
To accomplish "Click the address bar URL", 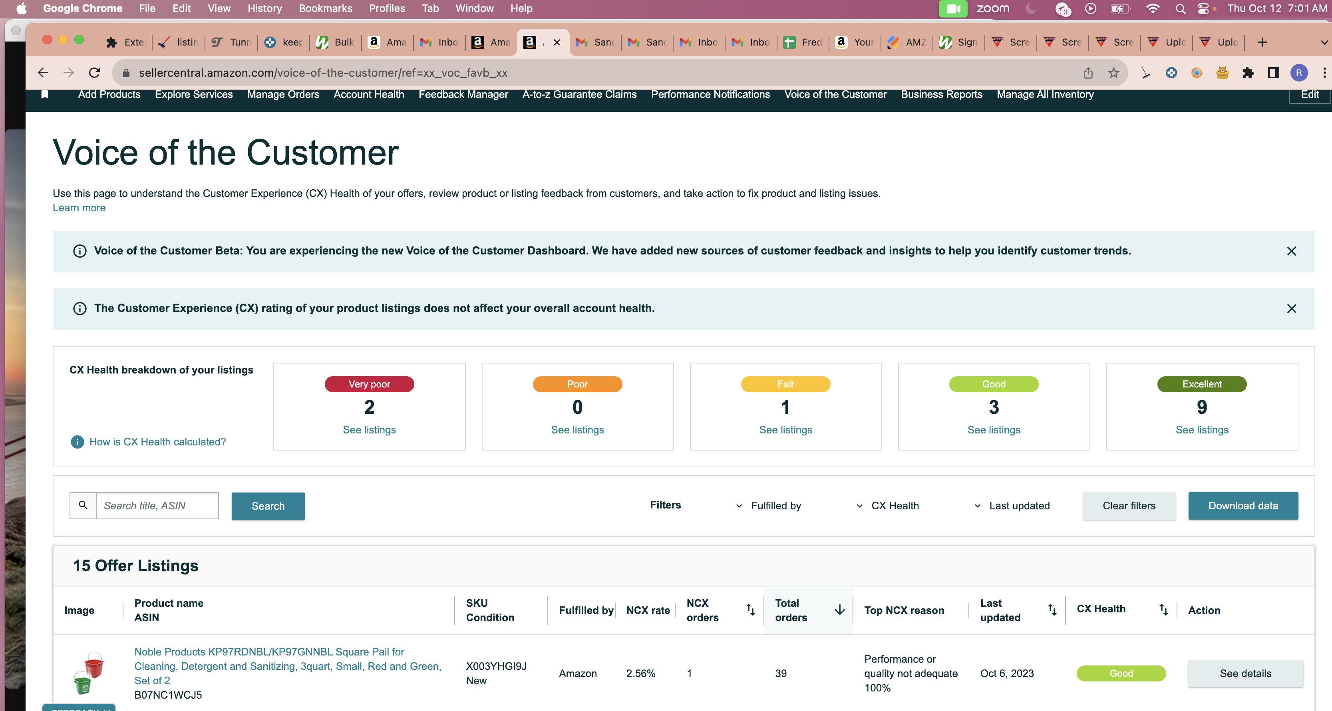I will click(x=323, y=73).
